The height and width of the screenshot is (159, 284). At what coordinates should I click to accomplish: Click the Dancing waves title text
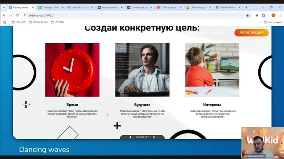44,150
